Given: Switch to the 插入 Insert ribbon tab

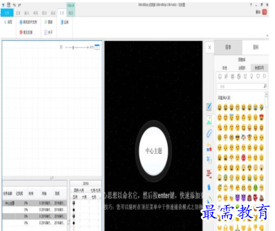Looking at the screenshot, I should point(27,13).
